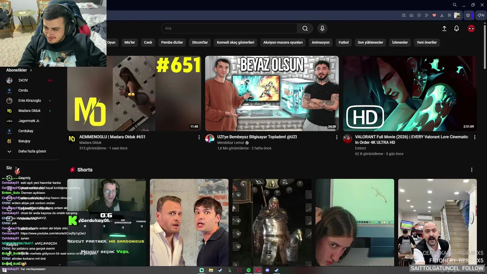Screen dimensions: 487x274
Task: Open the Shorts section three-dot menu
Action: point(471,170)
